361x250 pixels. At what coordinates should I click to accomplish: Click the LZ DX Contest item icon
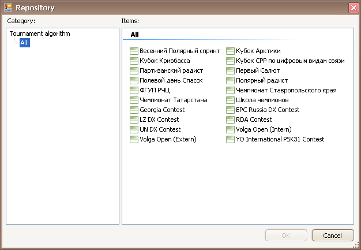click(134, 120)
